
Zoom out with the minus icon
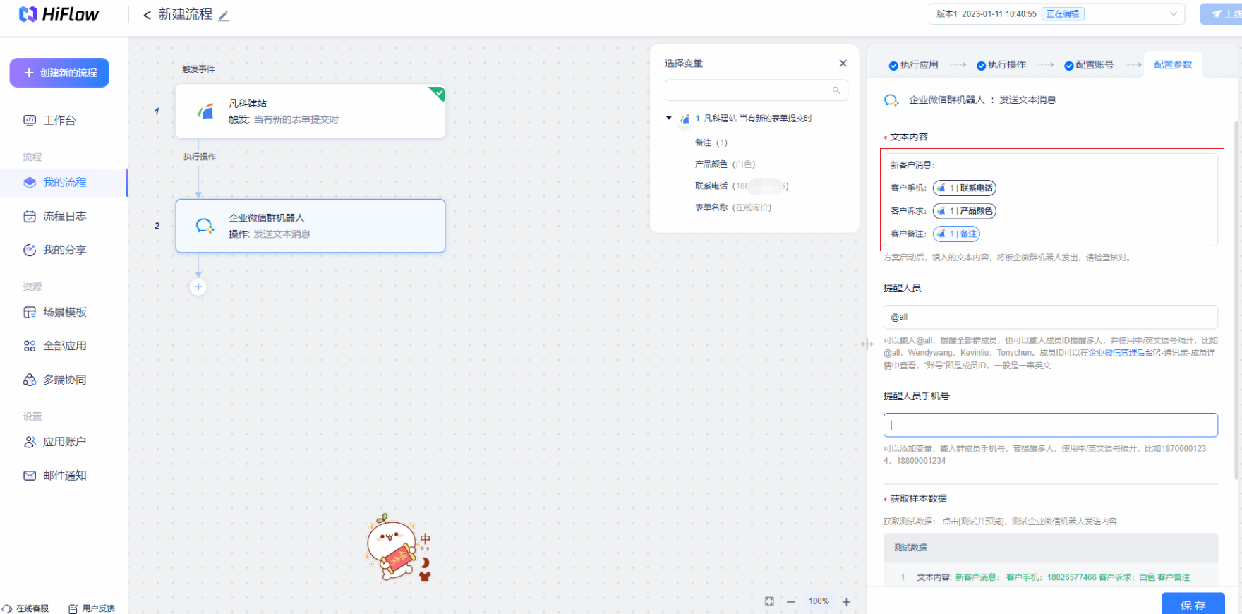click(791, 602)
